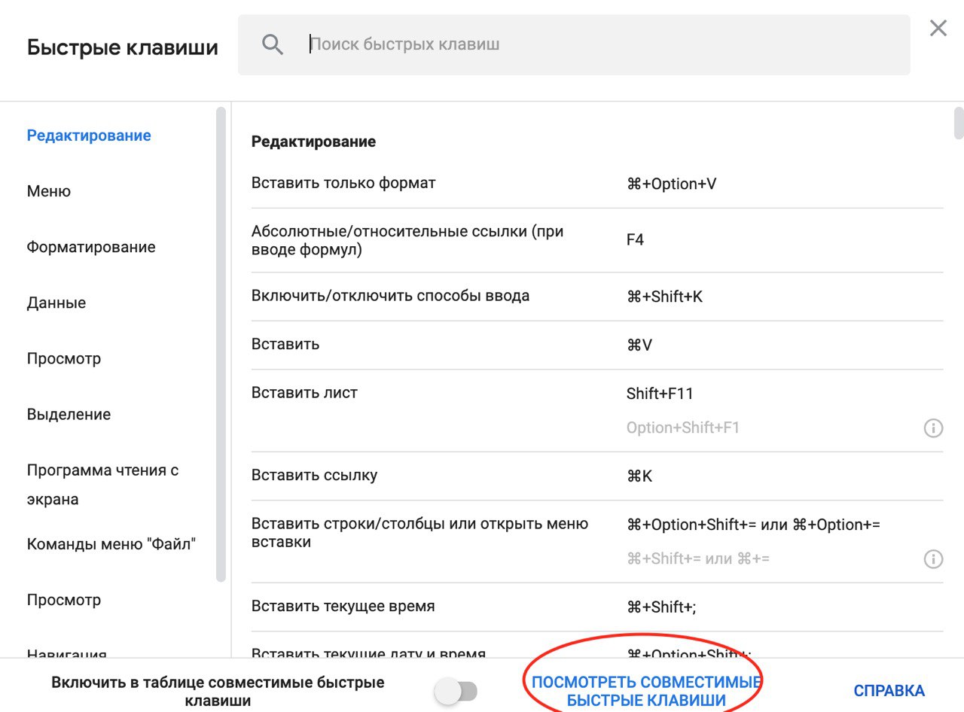
Task: Click the СПРАВКА help button
Action: pos(889,690)
